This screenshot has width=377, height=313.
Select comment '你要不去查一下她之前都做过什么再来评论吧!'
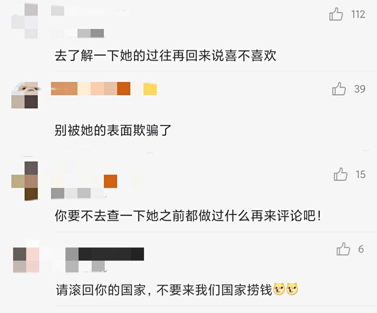(x=188, y=216)
